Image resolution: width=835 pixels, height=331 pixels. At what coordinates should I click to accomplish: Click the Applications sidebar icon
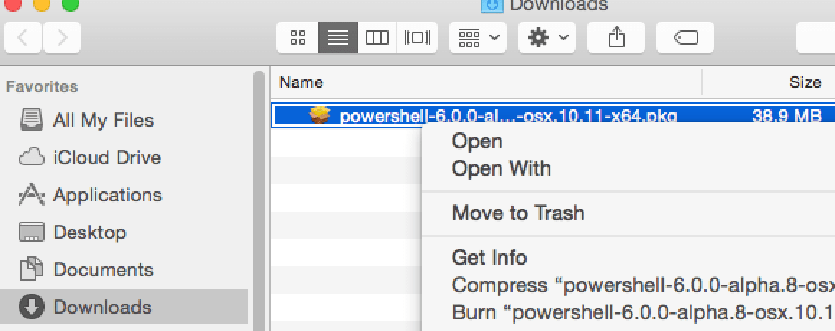tap(32, 195)
